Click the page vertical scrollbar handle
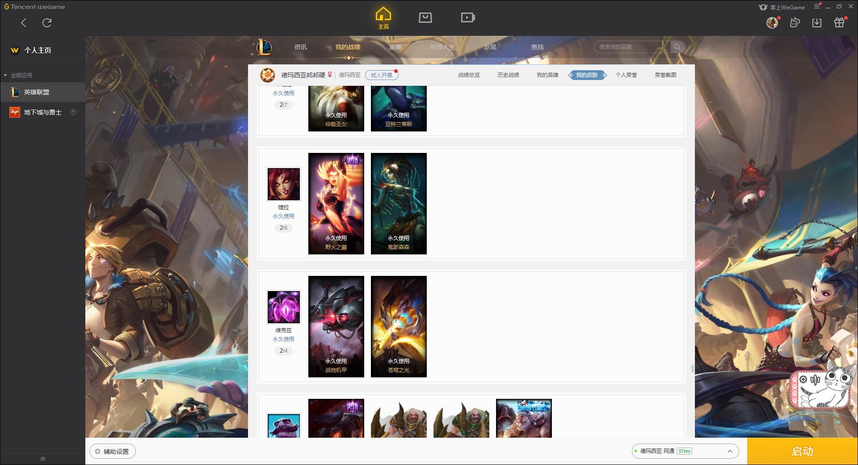Viewport: 858px width, 465px height. (693, 368)
